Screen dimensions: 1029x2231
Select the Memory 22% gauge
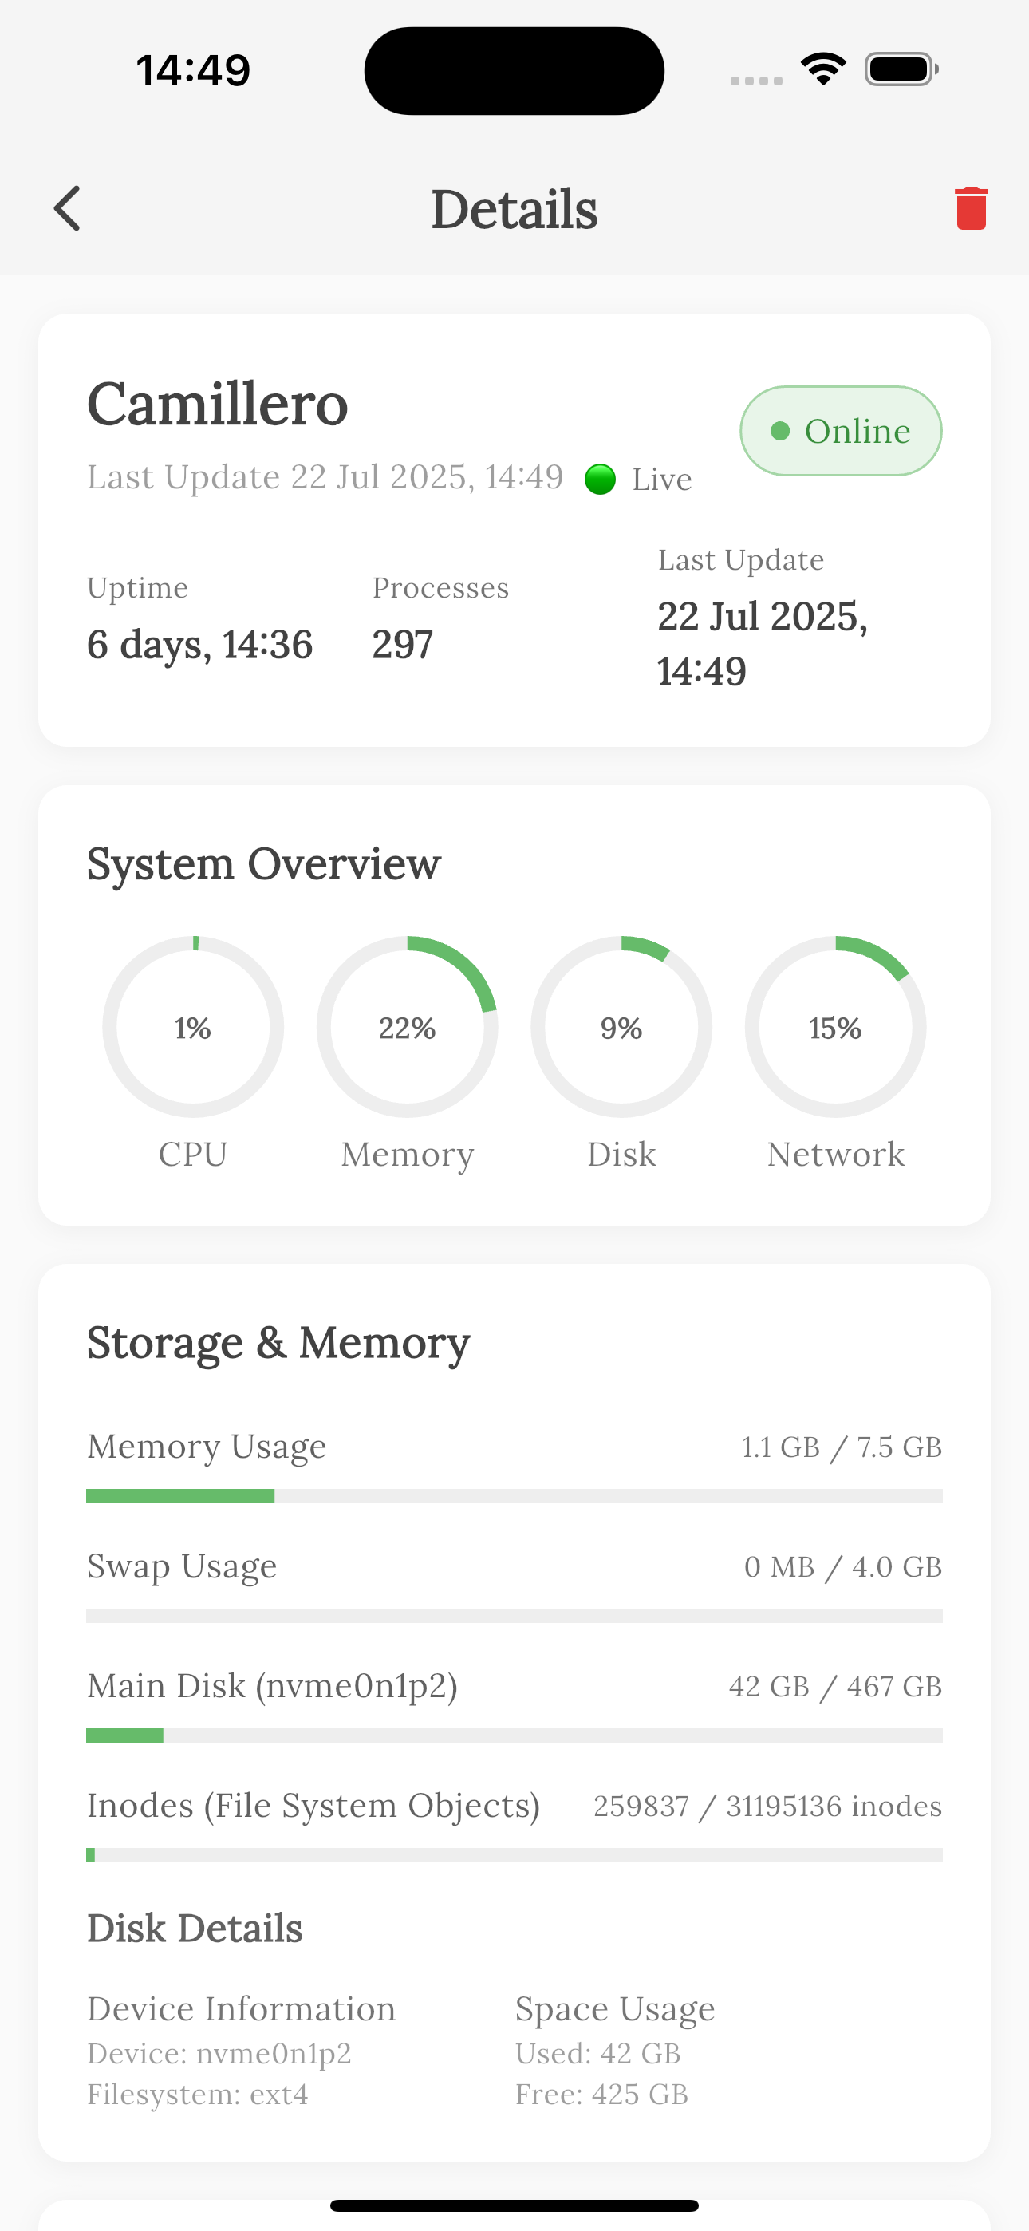(407, 1026)
